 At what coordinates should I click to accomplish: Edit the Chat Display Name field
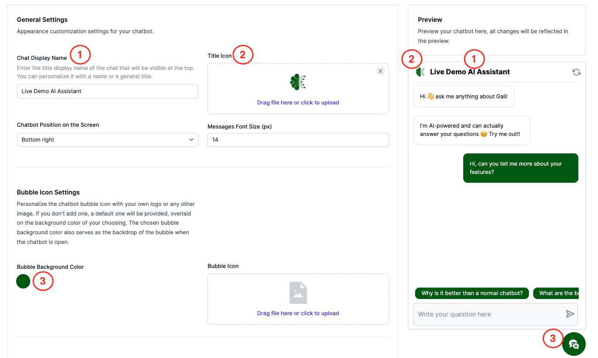click(x=107, y=91)
